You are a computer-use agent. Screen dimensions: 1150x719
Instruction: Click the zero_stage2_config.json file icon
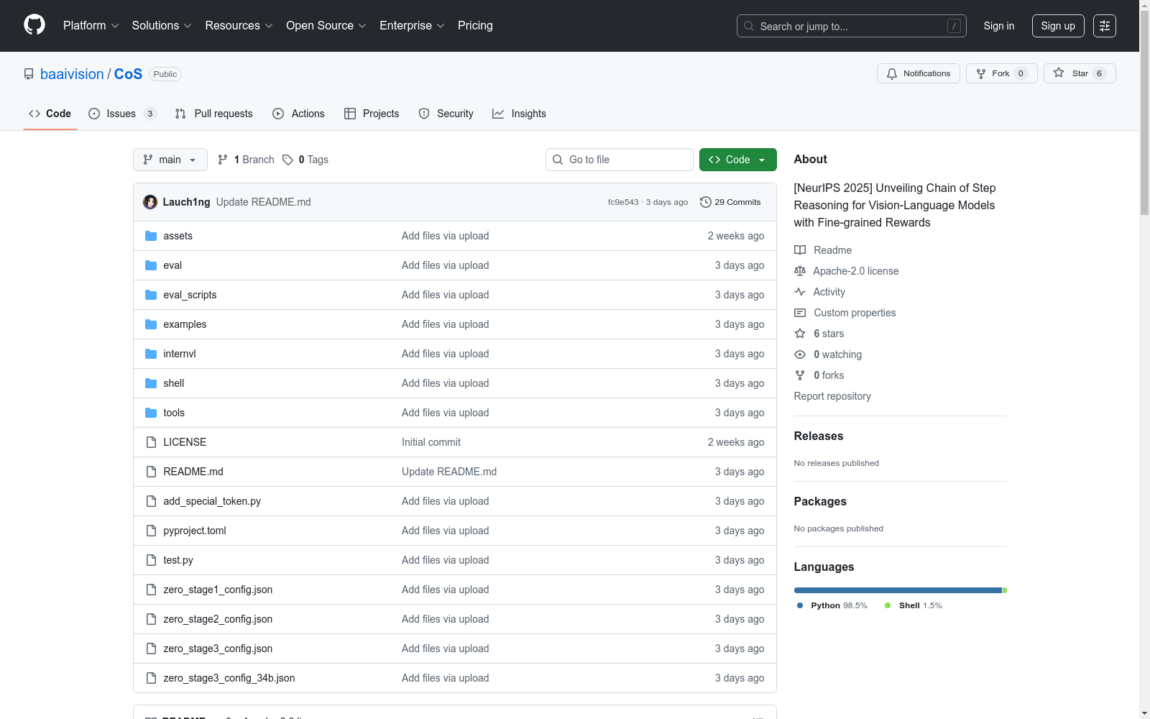pyautogui.click(x=151, y=619)
